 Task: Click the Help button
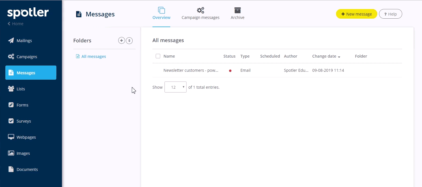point(390,14)
